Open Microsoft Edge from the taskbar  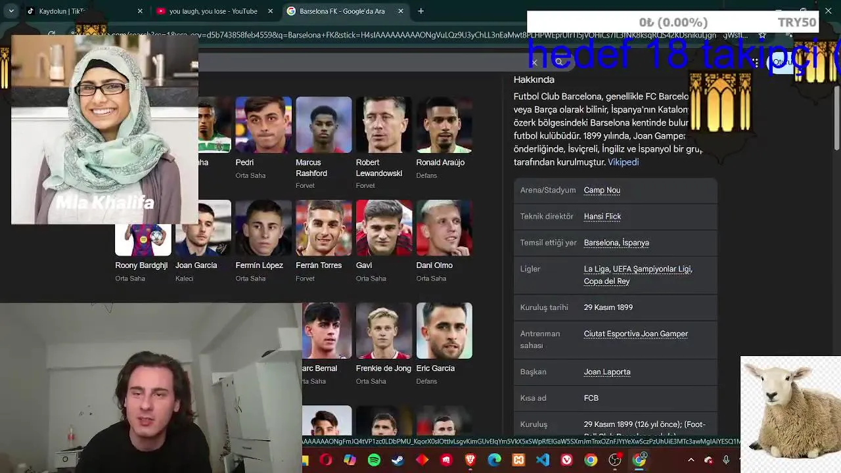[494, 461]
